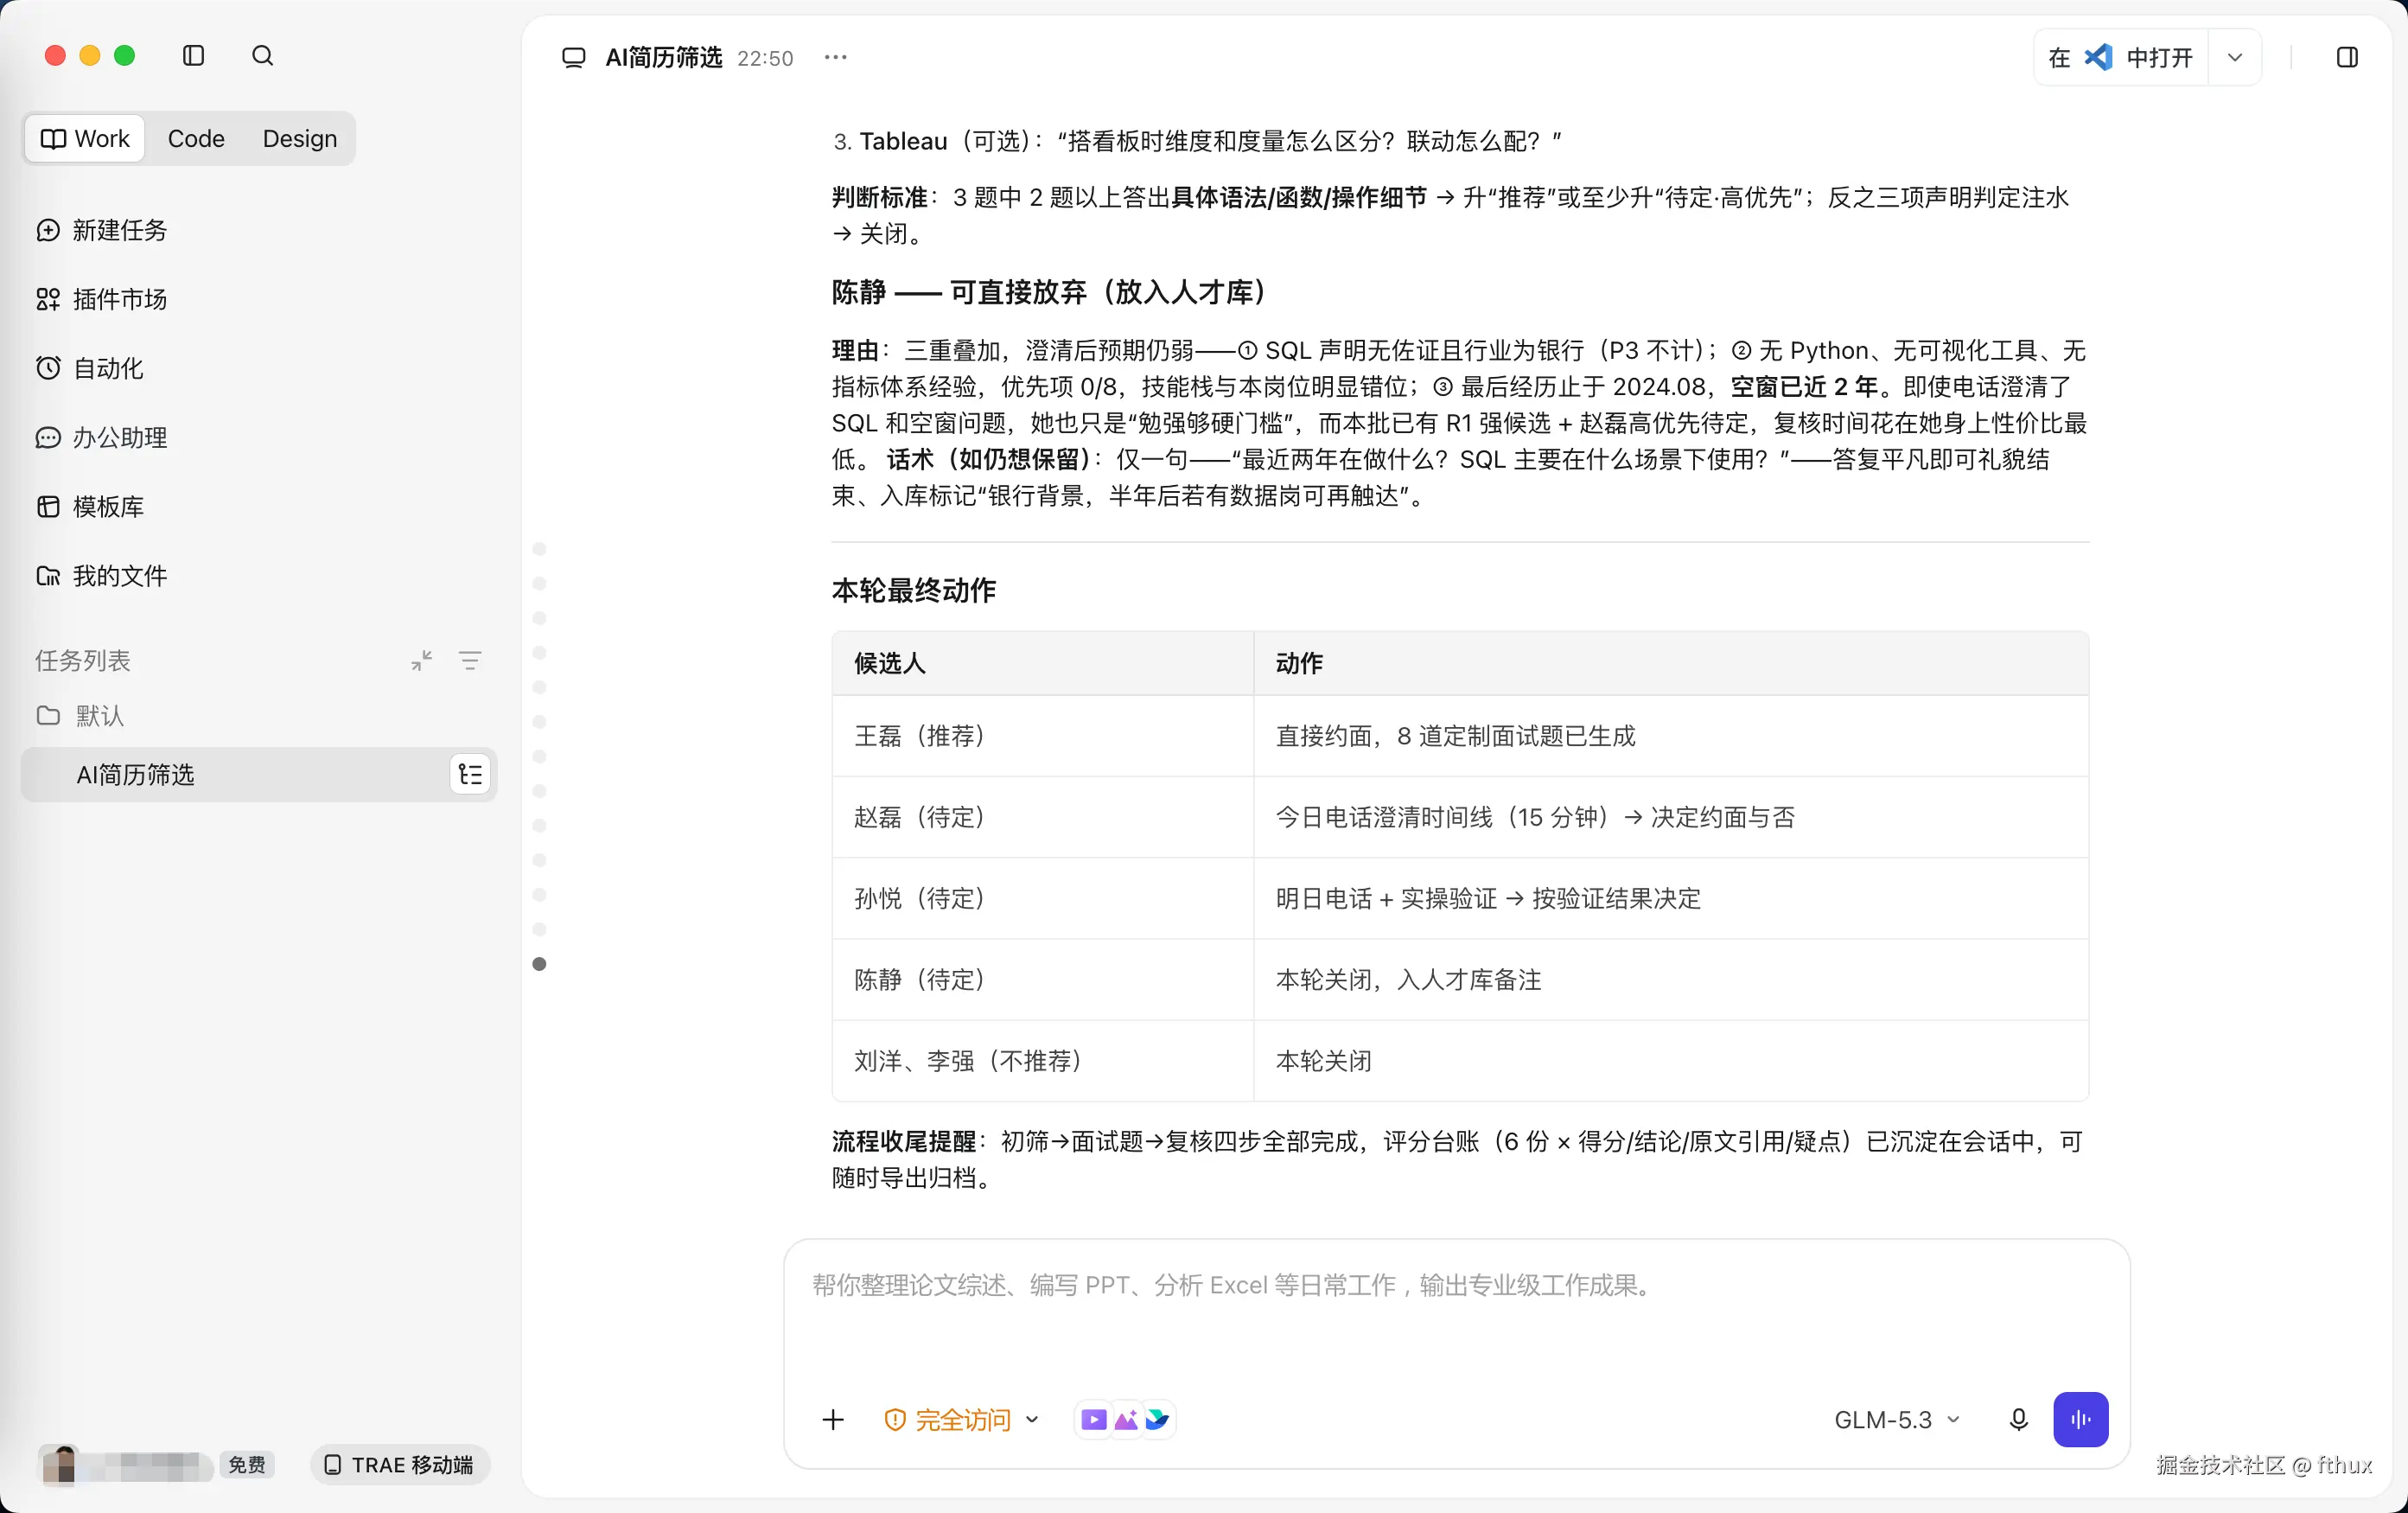Jump to the last dark conversation marker dot
This screenshot has width=2408, height=1513.
coord(540,964)
